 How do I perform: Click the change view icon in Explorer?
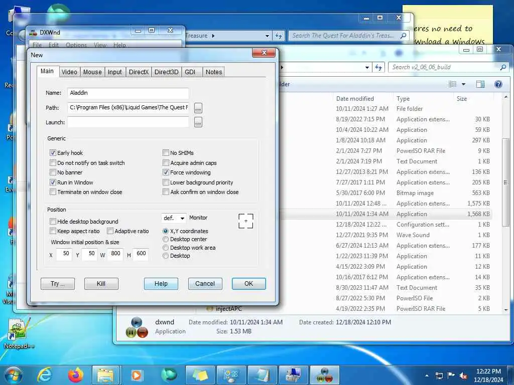click(x=453, y=84)
